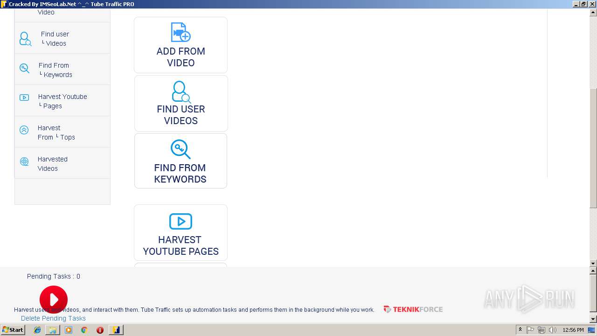This screenshot has height=336, width=597.
Task: Click the Pending Tasks : 0 label
Action: point(54,276)
